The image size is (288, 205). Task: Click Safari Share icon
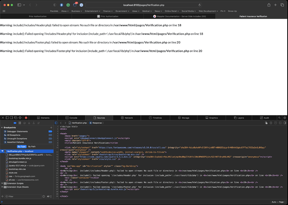click(x=269, y=5)
